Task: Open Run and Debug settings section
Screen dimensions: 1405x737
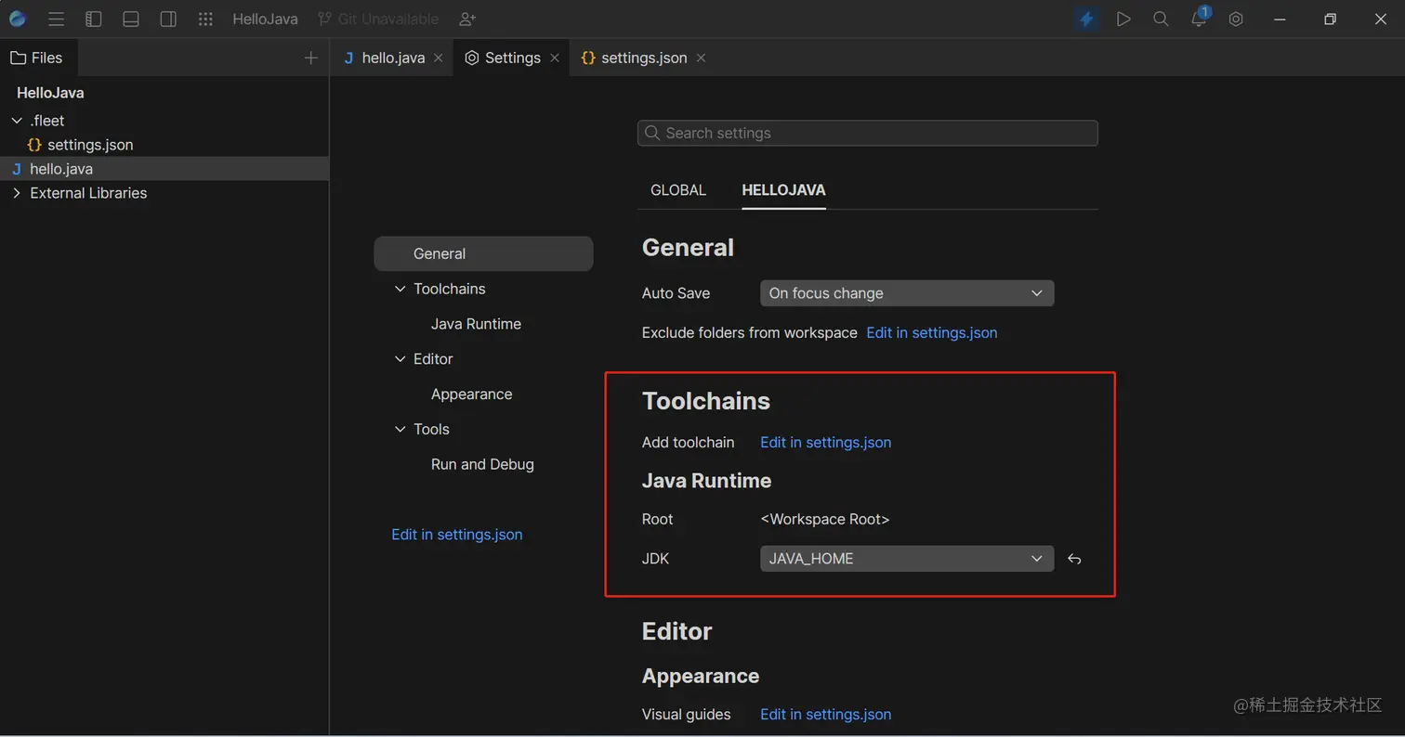Action: click(x=481, y=464)
